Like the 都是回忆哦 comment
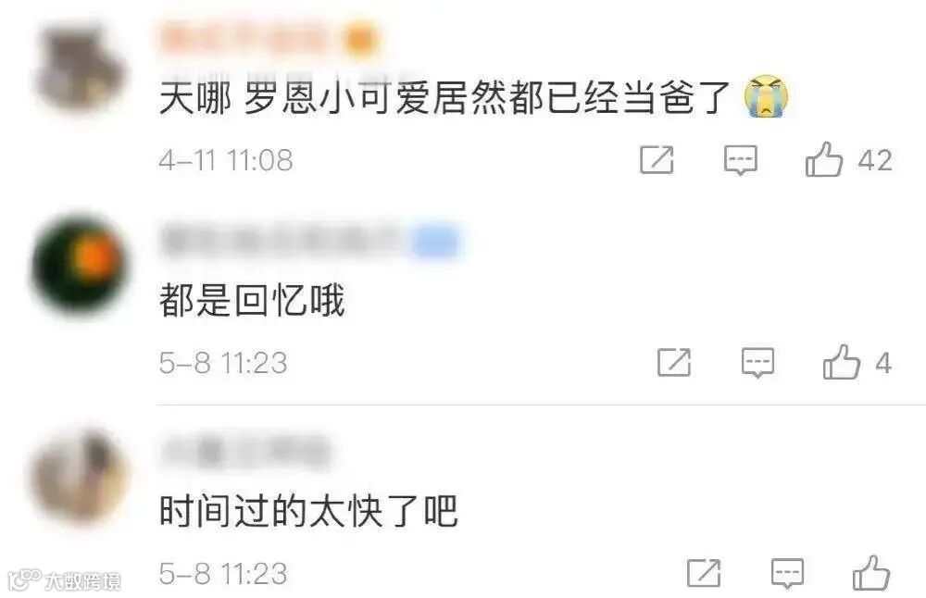The height and width of the screenshot is (598, 926). (842, 362)
